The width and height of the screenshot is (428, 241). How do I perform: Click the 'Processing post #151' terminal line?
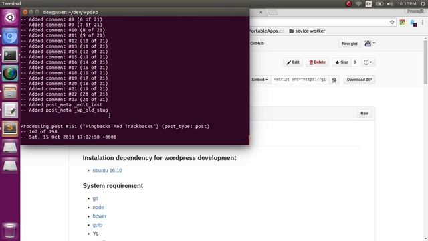(115, 127)
